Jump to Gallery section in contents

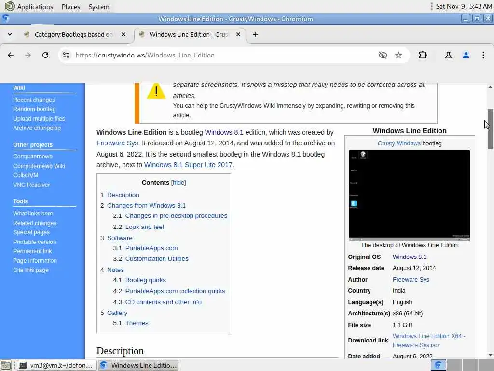[x=117, y=313]
